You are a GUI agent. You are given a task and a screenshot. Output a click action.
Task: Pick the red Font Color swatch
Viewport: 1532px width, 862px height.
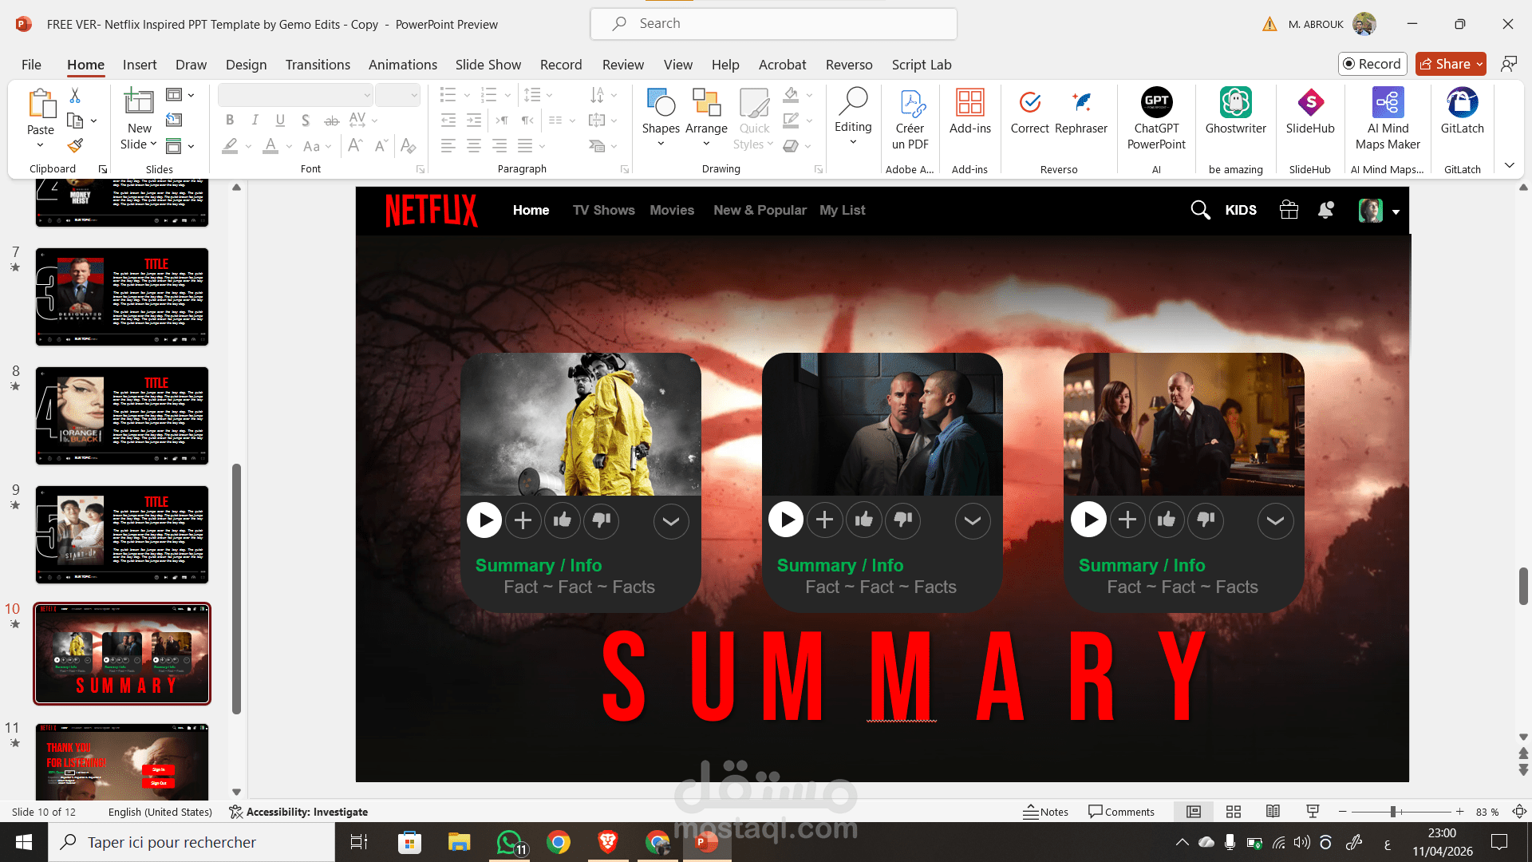270,145
